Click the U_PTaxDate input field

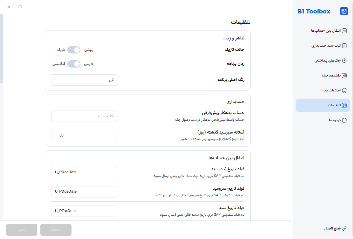coord(84,211)
